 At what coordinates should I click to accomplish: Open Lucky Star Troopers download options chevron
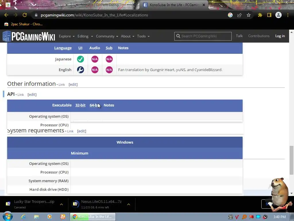pyautogui.click(x=61, y=204)
